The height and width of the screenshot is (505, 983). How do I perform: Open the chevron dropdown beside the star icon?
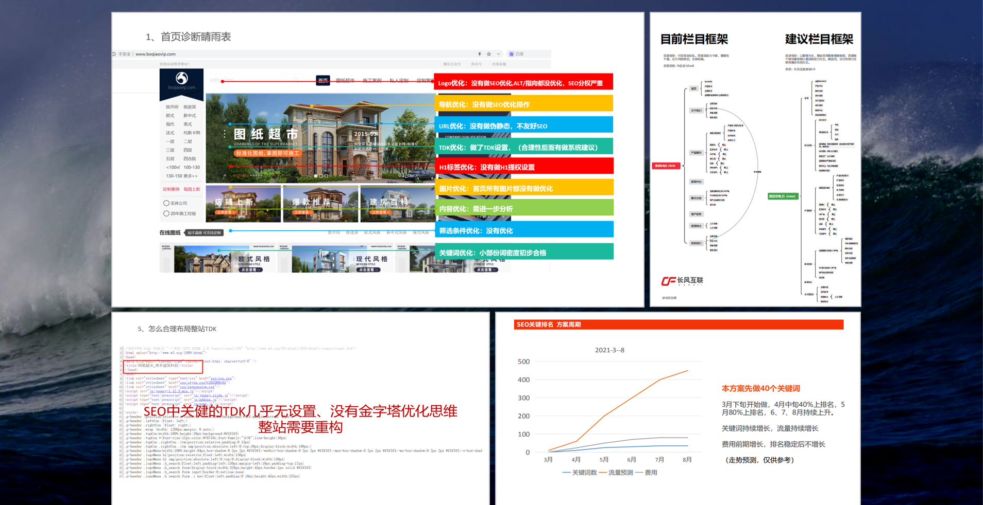coord(498,54)
